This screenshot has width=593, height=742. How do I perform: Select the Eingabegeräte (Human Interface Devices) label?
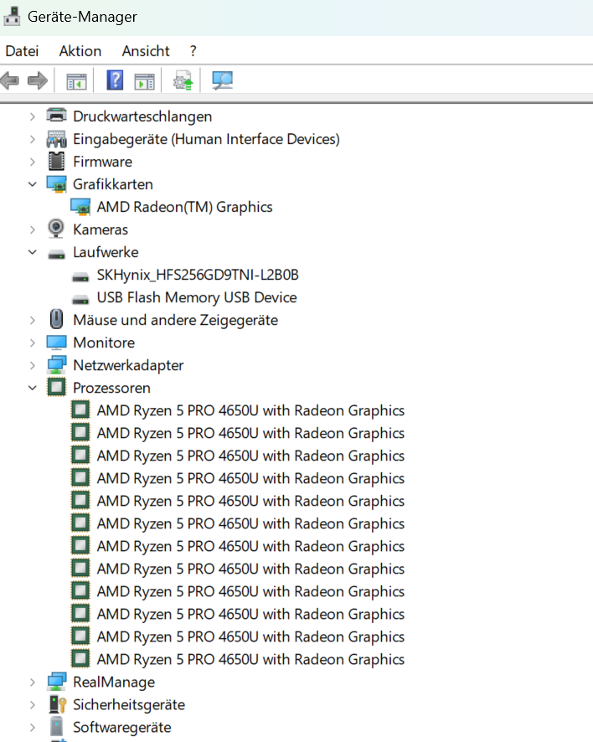(x=206, y=139)
